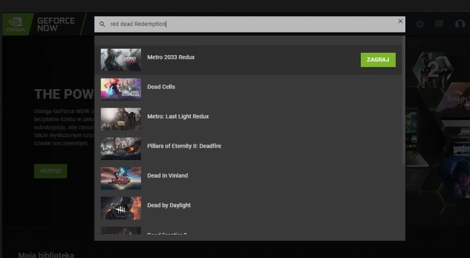Play Metro 2033 Redux with ZAGRAJ
Viewport: 470px width, 258px height.
pyautogui.click(x=378, y=60)
